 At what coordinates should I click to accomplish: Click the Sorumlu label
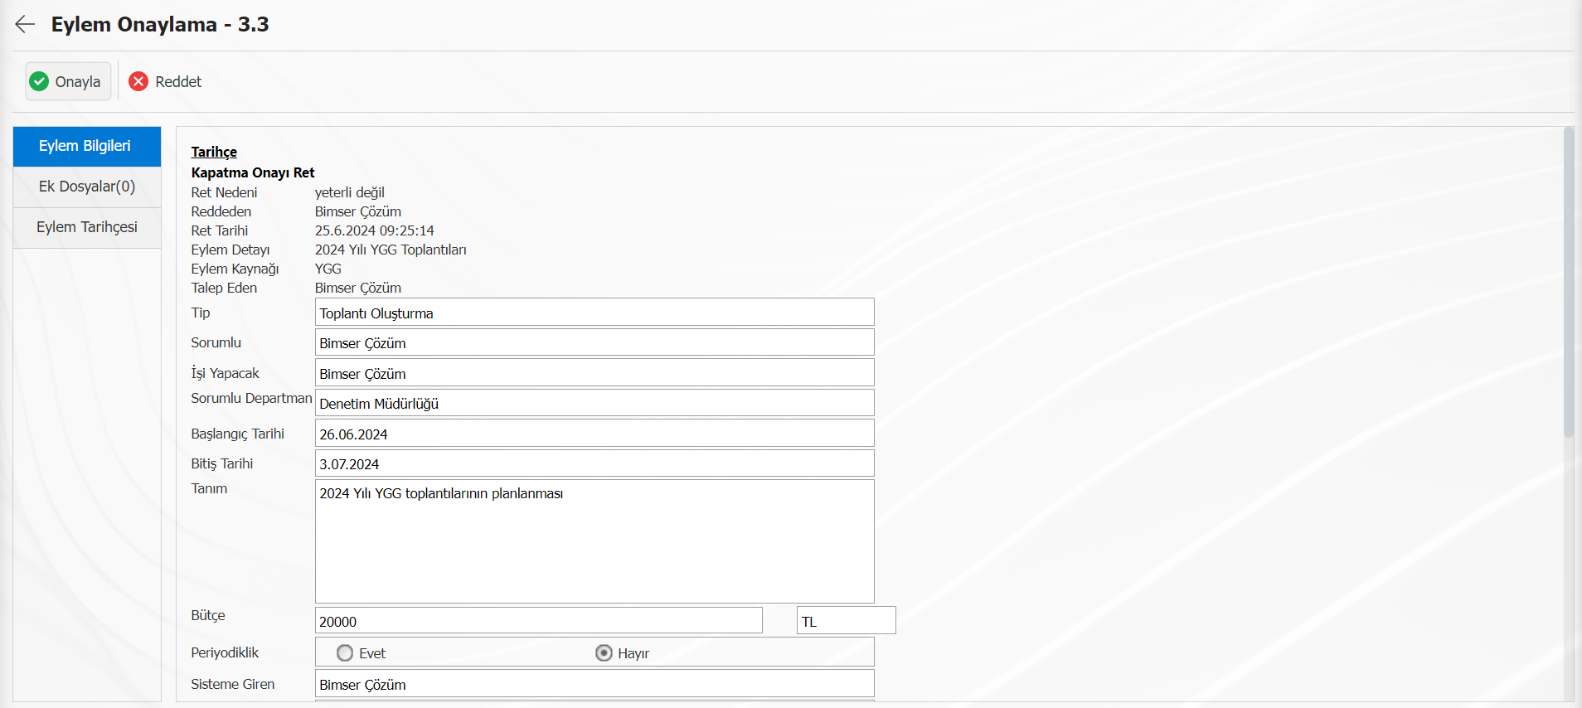tap(216, 342)
